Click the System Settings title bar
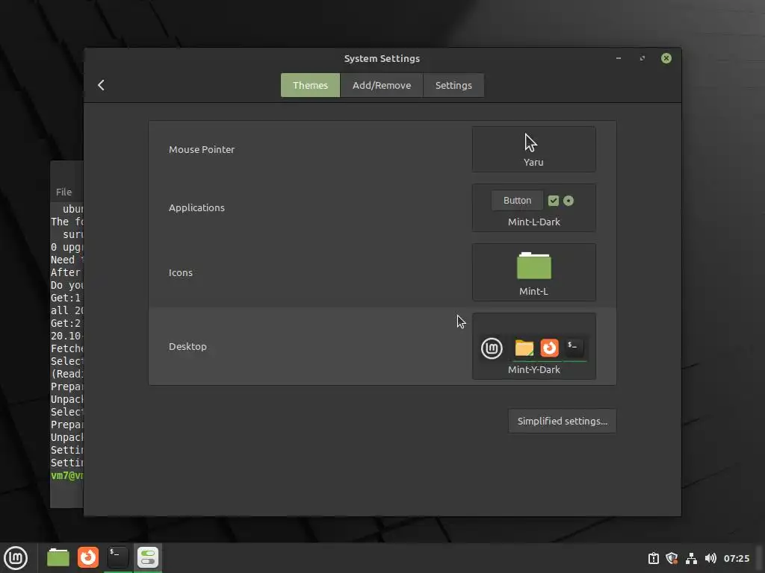The width and height of the screenshot is (765, 573). click(x=382, y=58)
